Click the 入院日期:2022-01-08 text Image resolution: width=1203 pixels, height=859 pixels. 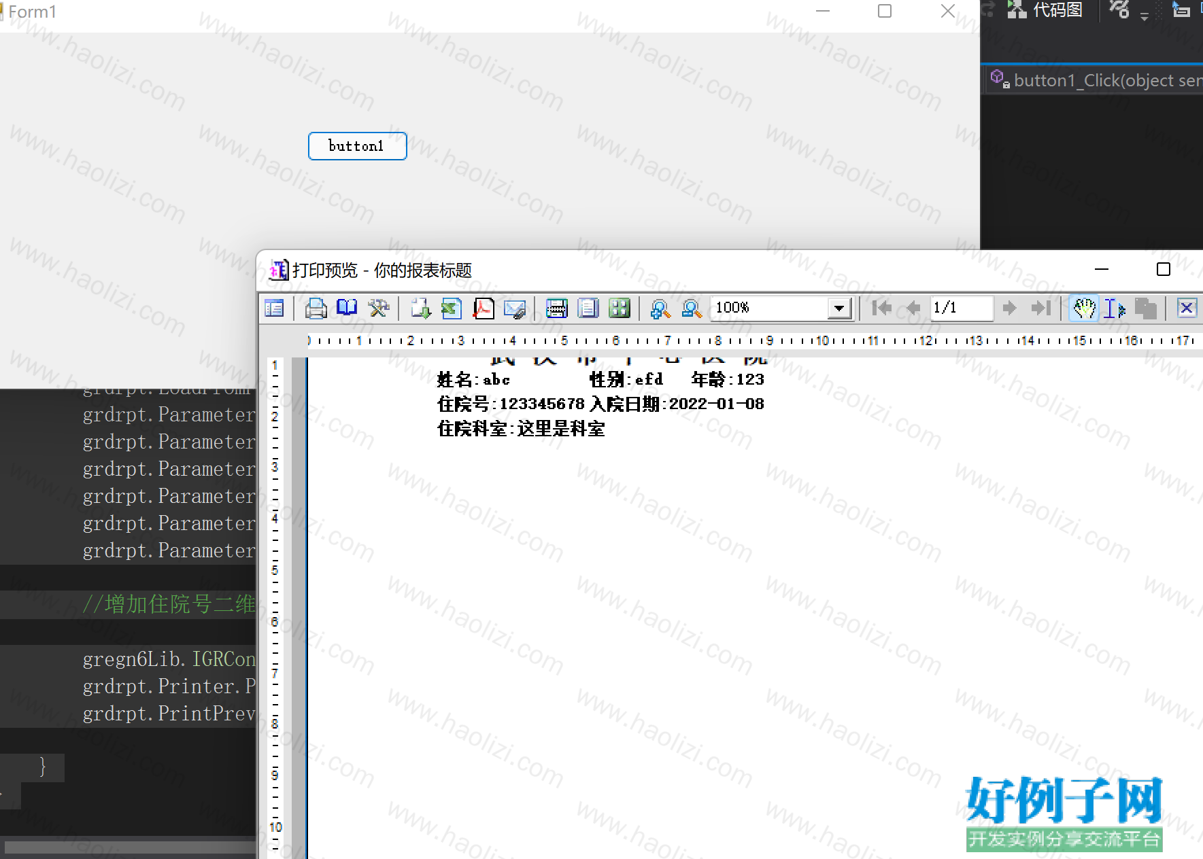click(677, 404)
